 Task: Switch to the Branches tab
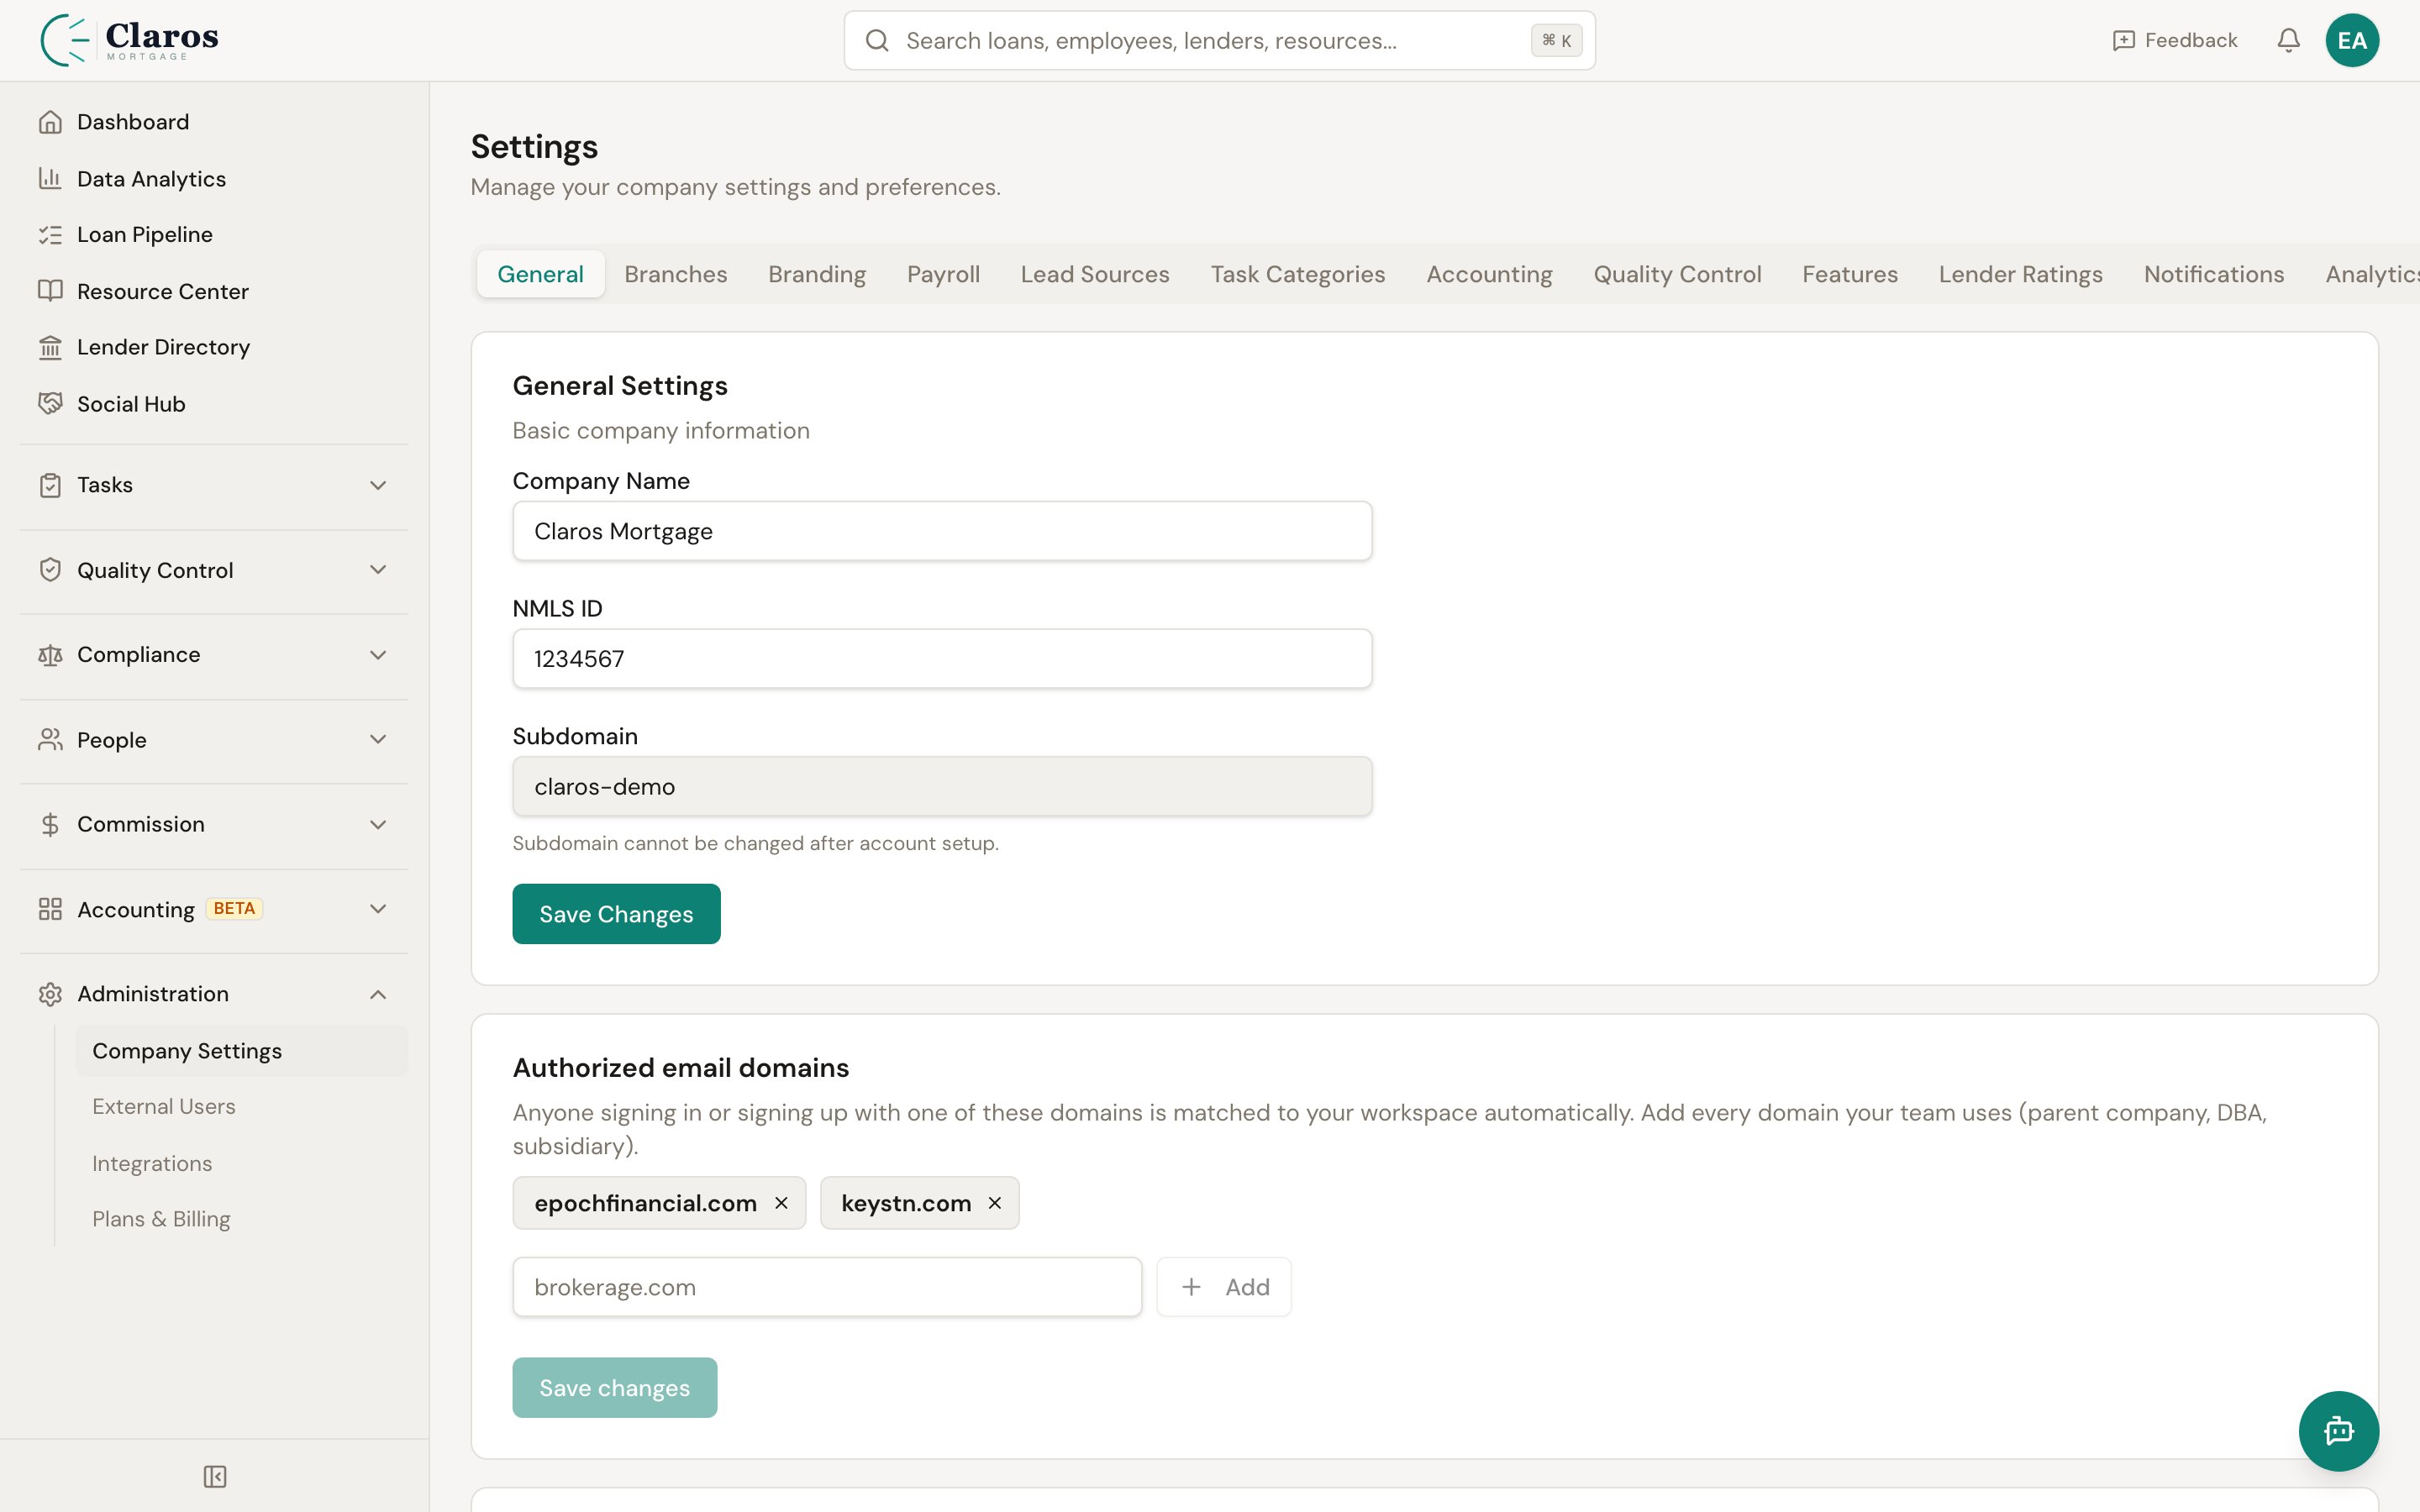tap(676, 274)
